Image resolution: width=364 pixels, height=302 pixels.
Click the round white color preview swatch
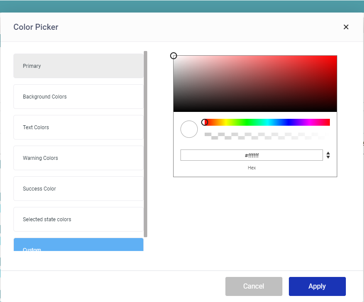tap(189, 129)
